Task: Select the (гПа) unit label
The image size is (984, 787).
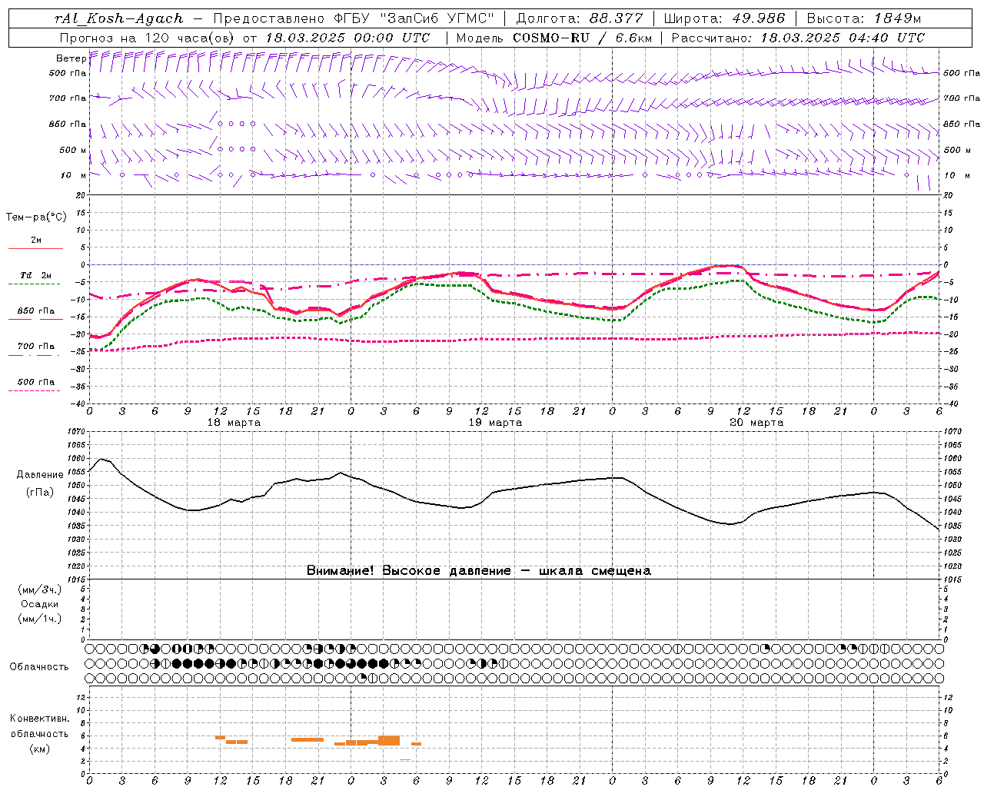Action: (40, 493)
